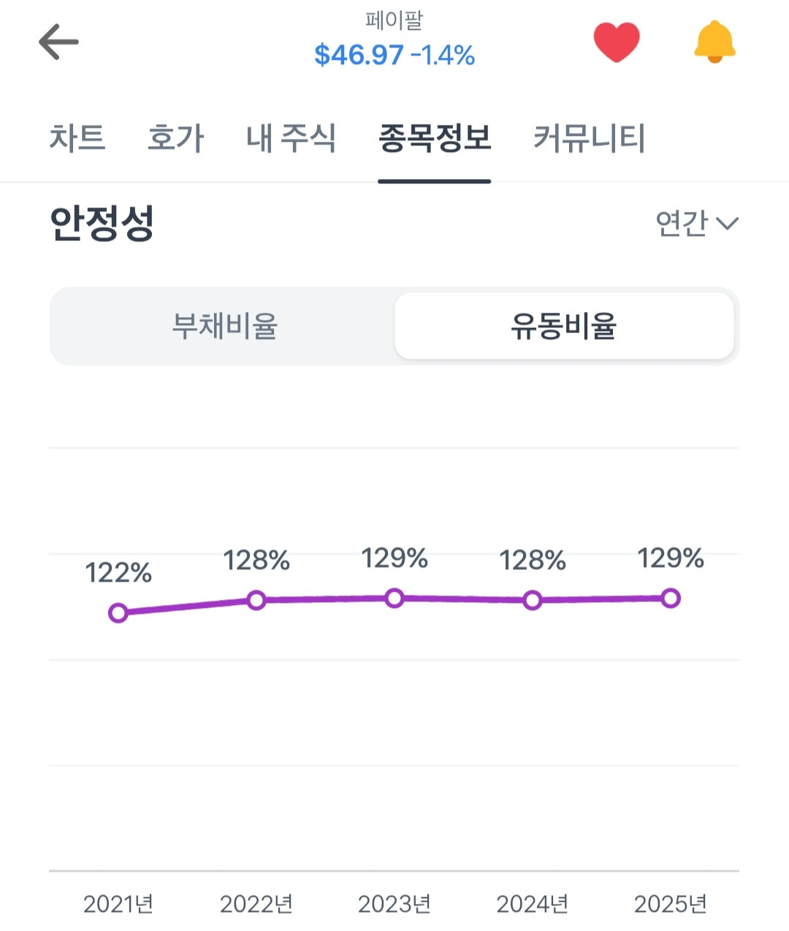Screen dimensions: 789x931
Task: Switch to 부채비율 segment
Action: point(224,326)
